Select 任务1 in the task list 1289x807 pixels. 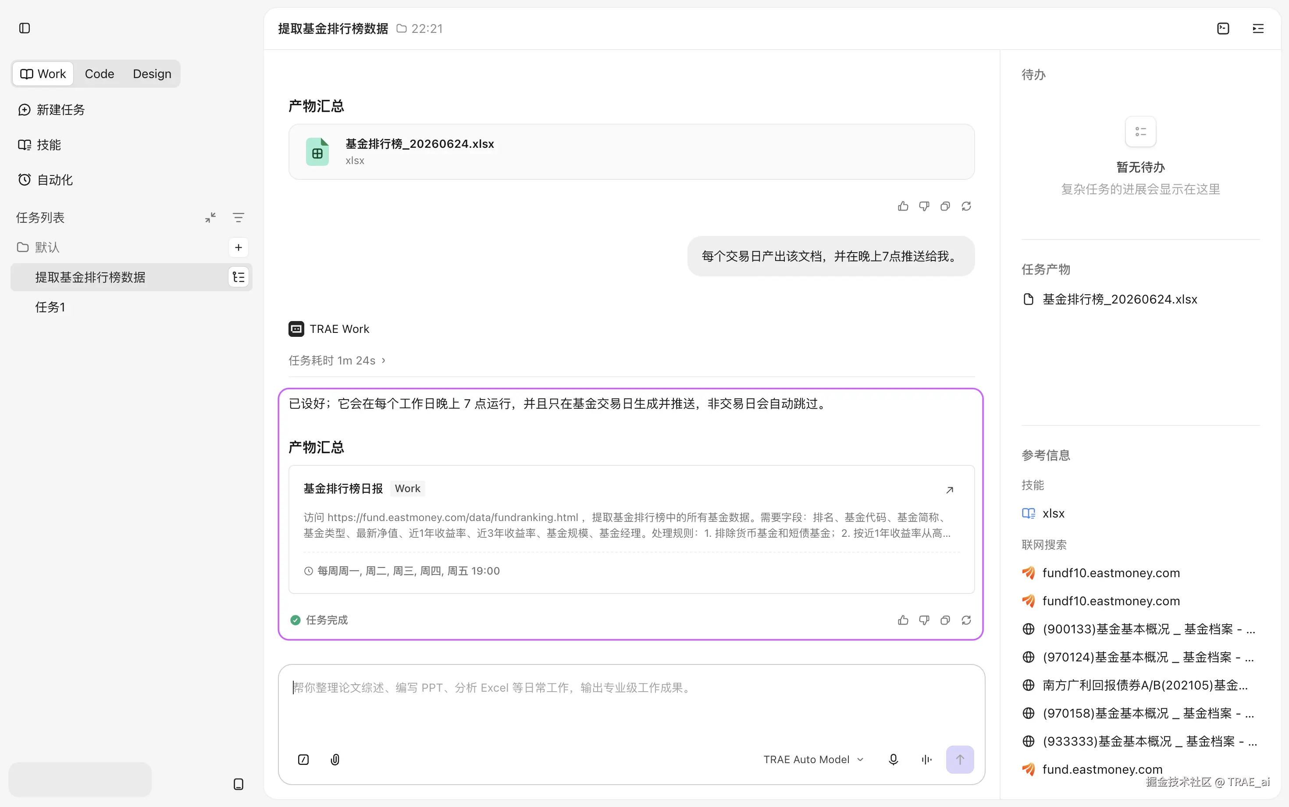pos(131,307)
